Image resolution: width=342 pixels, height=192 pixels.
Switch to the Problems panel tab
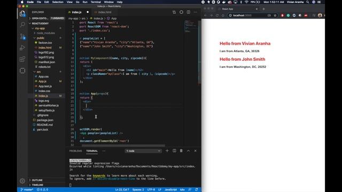[x=75, y=151]
